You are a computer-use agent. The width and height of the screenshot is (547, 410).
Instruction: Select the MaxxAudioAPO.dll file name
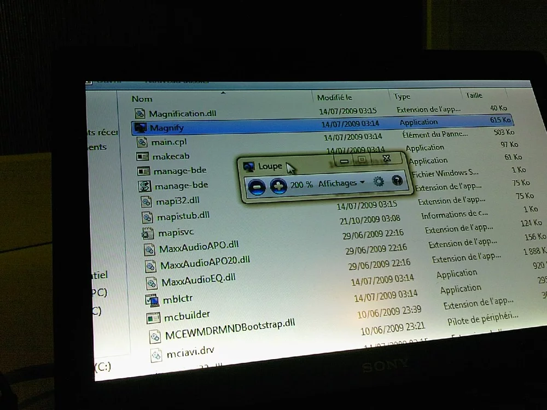pyautogui.click(x=199, y=247)
